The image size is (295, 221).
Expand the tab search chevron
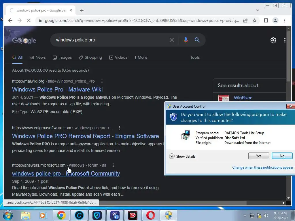click(x=258, y=10)
